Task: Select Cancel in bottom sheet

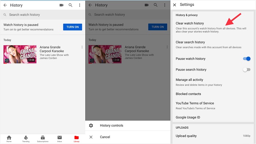Action: tap(128, 137)
